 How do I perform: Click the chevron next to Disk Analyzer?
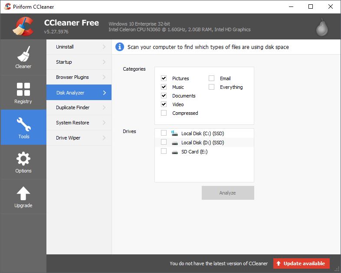pos(105,93)
